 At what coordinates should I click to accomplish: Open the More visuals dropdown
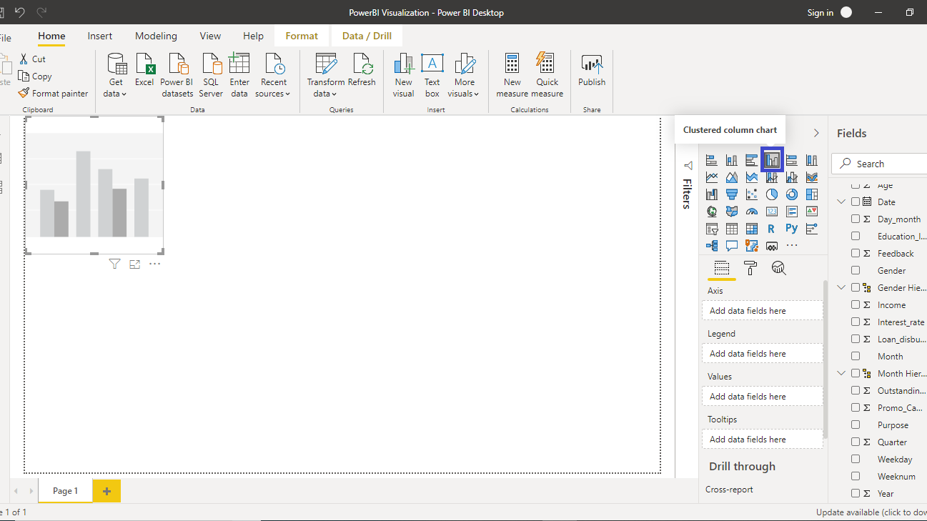coord(465,75)
